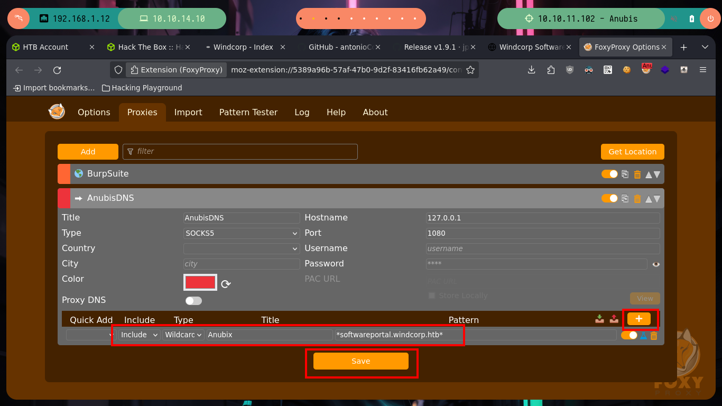
Task: Click Import bookmarks link
Action: click(54, 88)
